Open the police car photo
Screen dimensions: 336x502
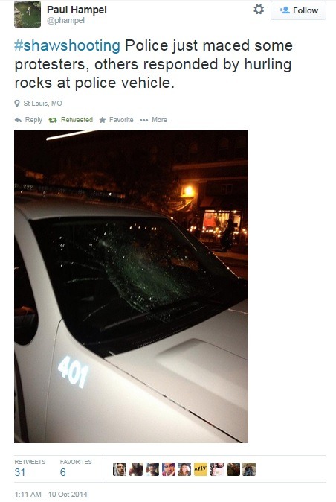pyautogui.click(x=131, y=287)
